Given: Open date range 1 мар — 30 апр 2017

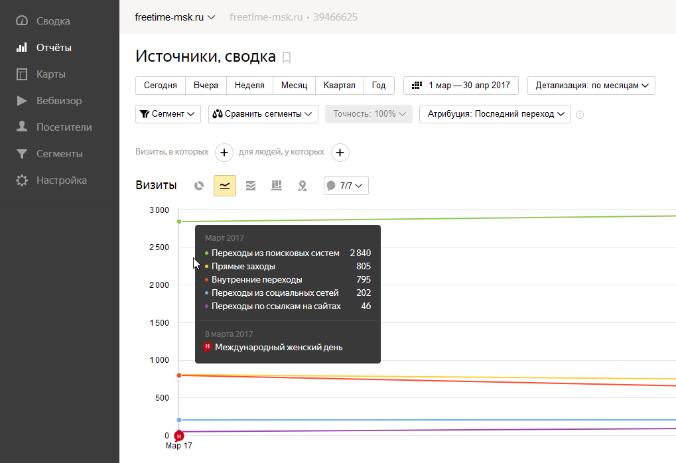Looking at the screenshot, I should [x=461, y=86].
